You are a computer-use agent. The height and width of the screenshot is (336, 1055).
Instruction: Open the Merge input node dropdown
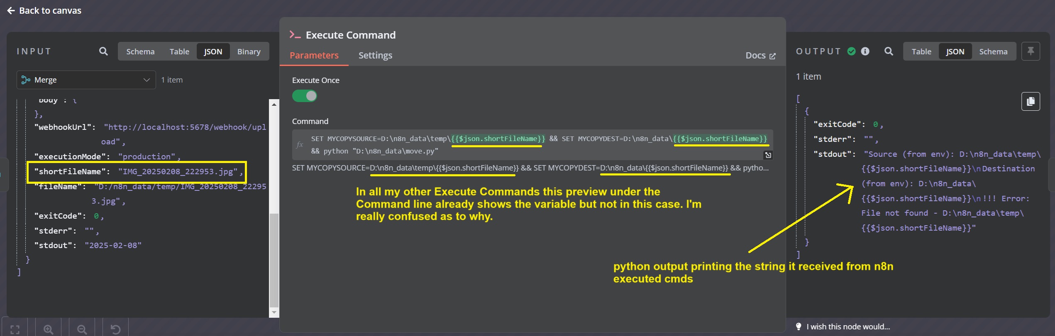(86, 80)
